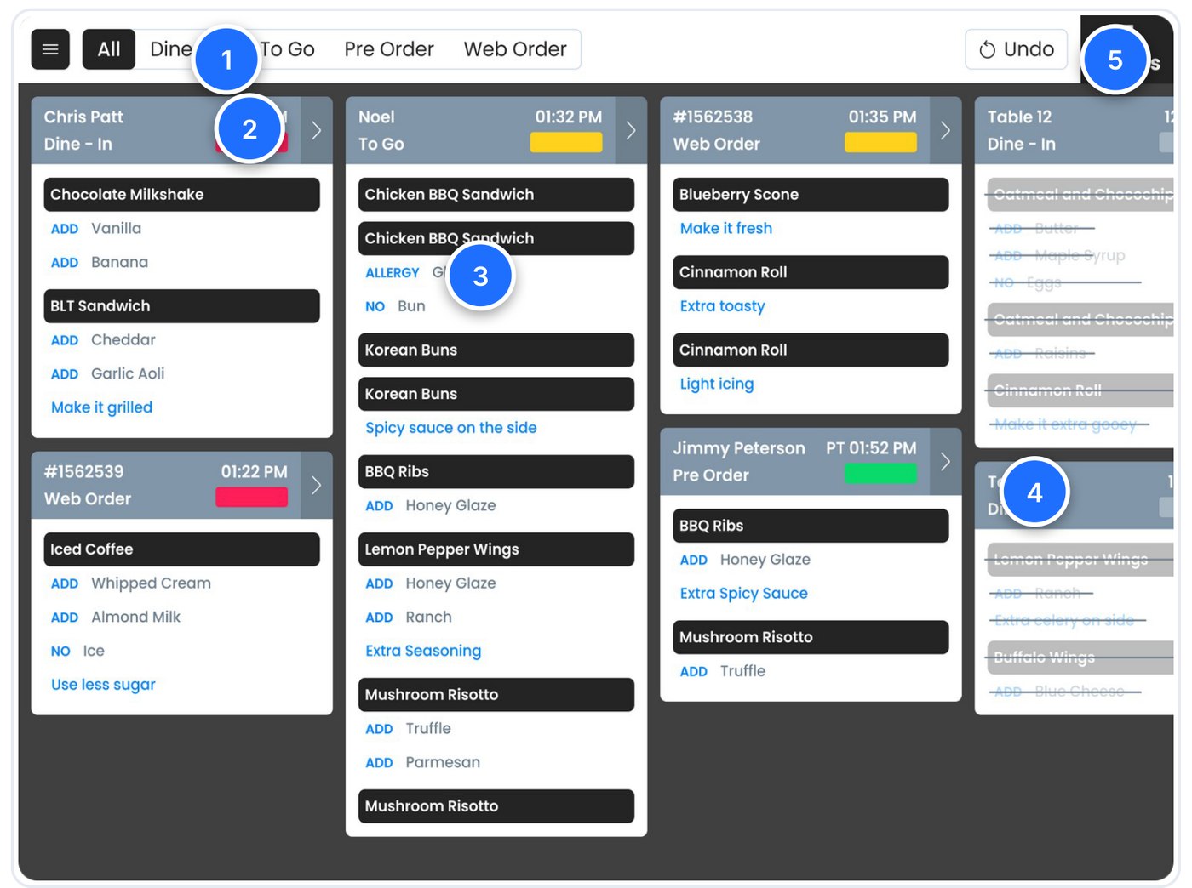This screenshot has height=888, width=1192.
Task: Mark the Iced Coffee item
Action: (x=182, y=549)
